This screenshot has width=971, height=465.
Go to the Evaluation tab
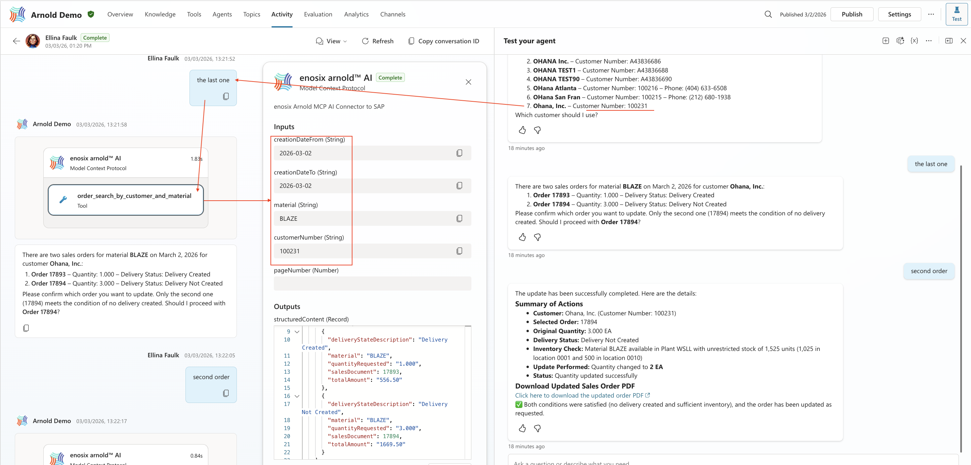[318, 14]
